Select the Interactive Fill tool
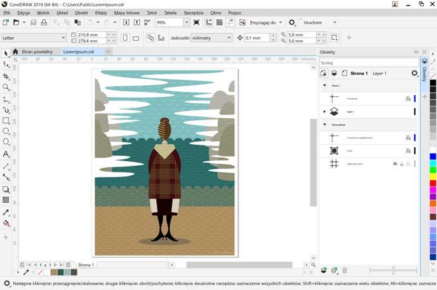This screenshot has width=437, height=290. [6, 223]
